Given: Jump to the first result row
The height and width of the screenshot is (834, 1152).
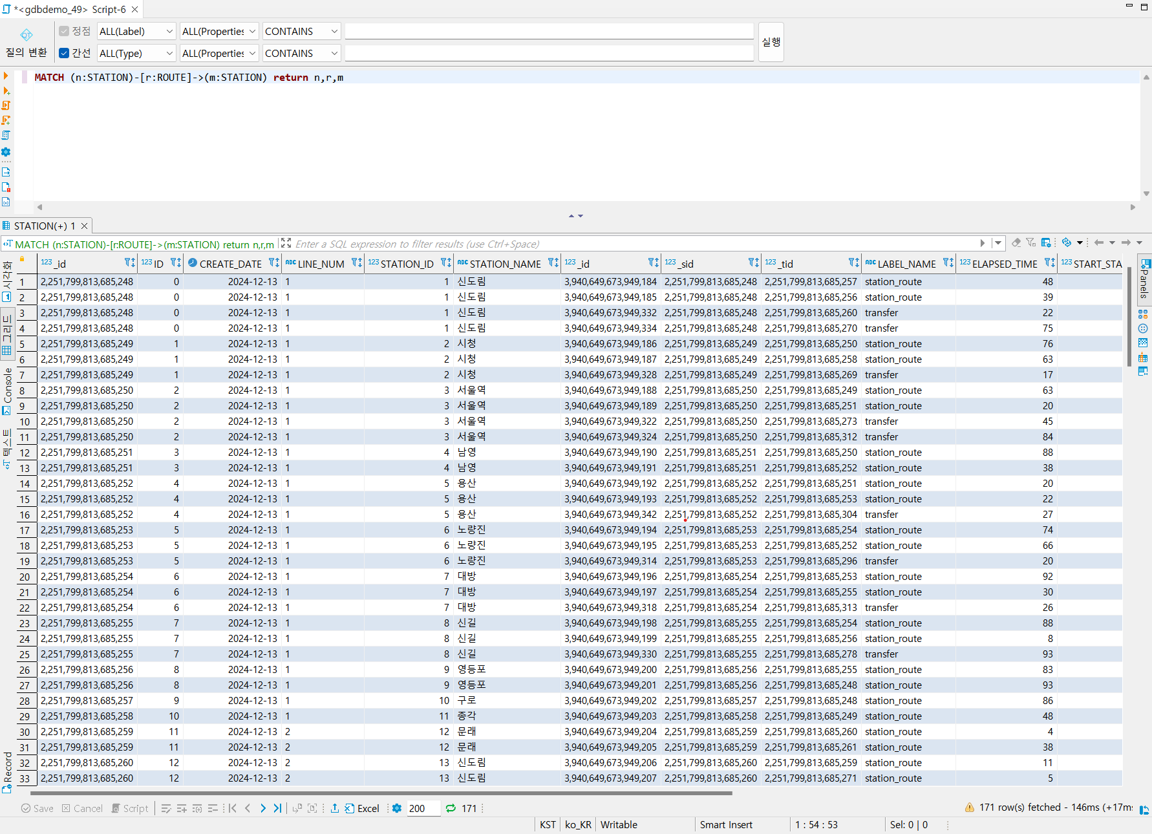Looking at the screenshot, I should pyautogui.click(x=232, y=808).
